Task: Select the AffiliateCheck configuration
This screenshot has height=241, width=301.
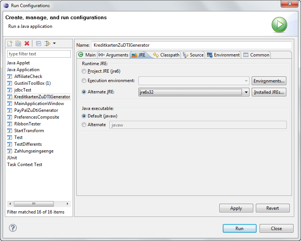Action: 28,76
